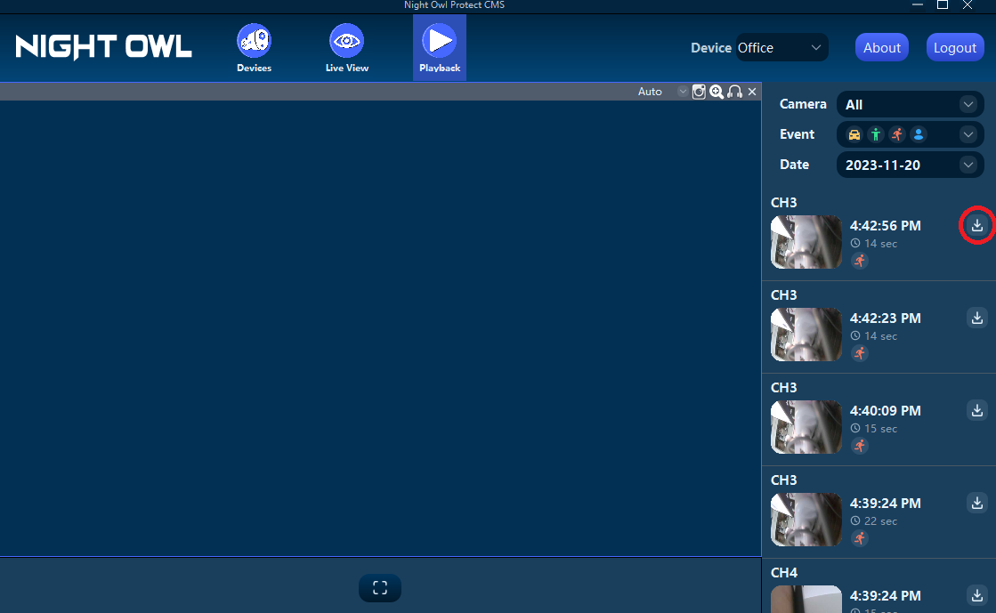
Task: Go to the Devices tab
Action: [254, 47]
